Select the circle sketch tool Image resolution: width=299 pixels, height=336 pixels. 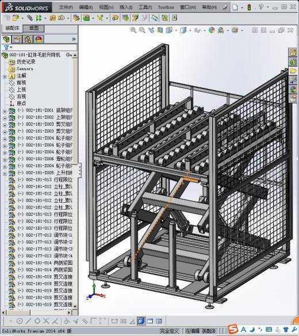[20, 321]
